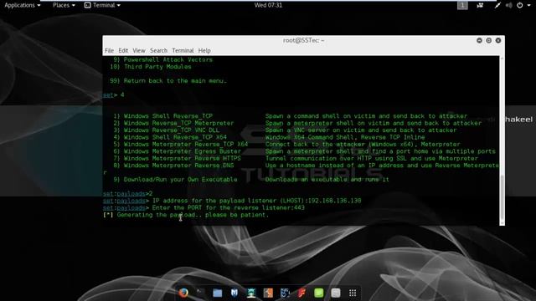This screenshot has width=536, height=301.
Task: Launch Metasploit from the dock
Action: click(234, 293)
